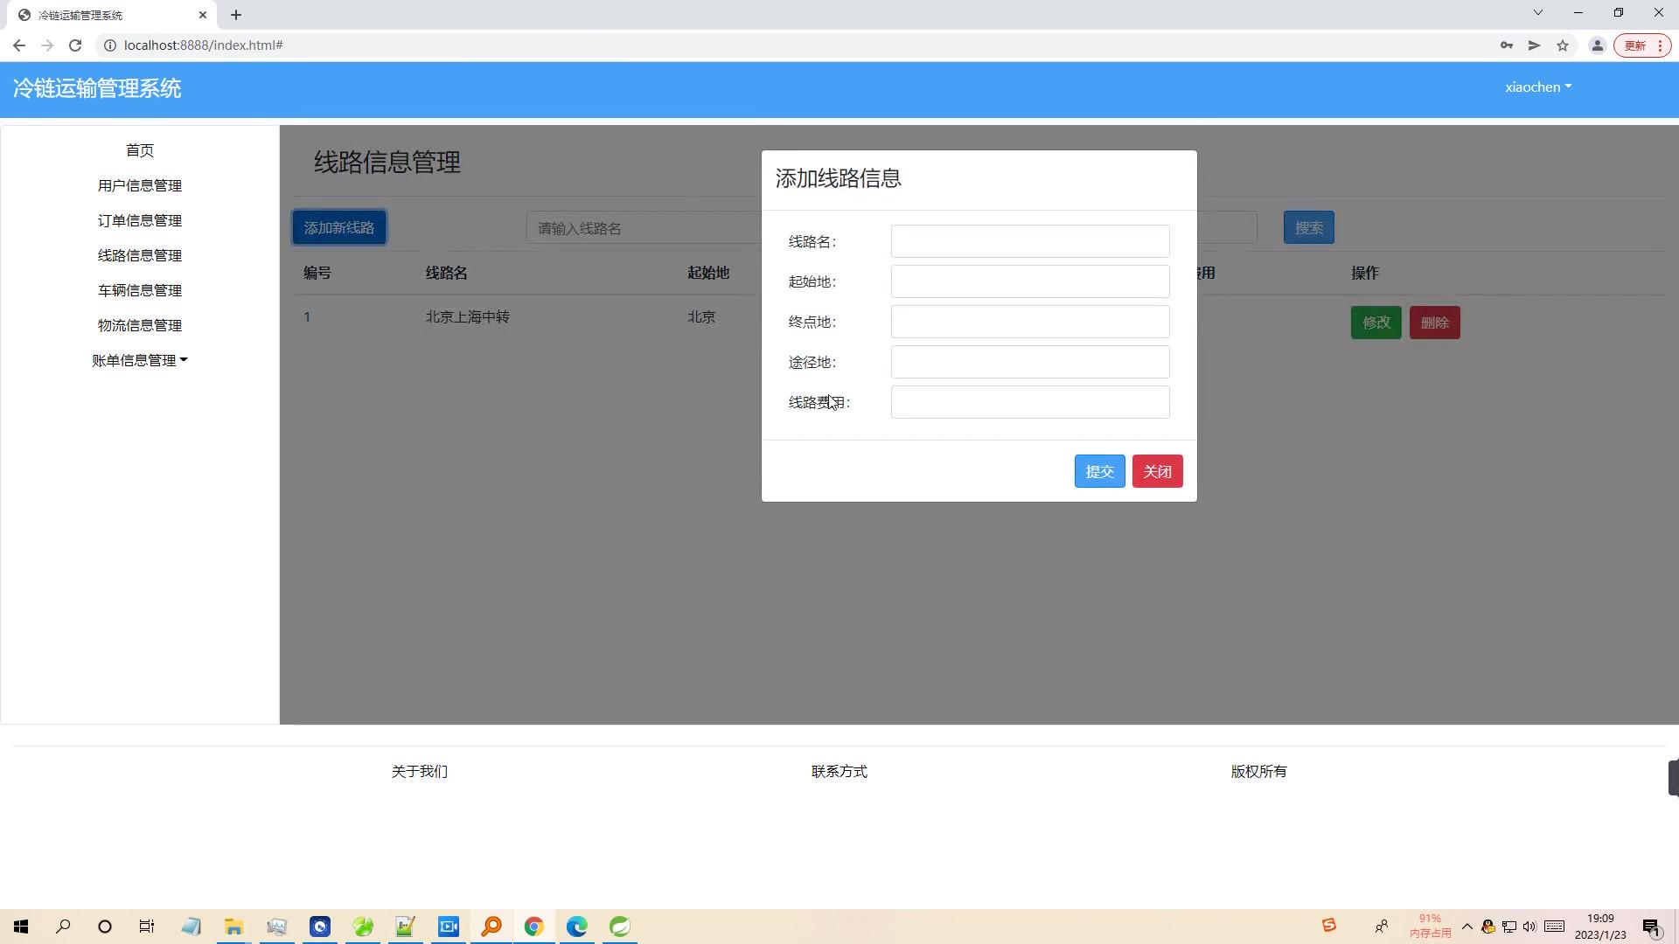
Task: Submit the form with 提交 button
Action: 1099,471
